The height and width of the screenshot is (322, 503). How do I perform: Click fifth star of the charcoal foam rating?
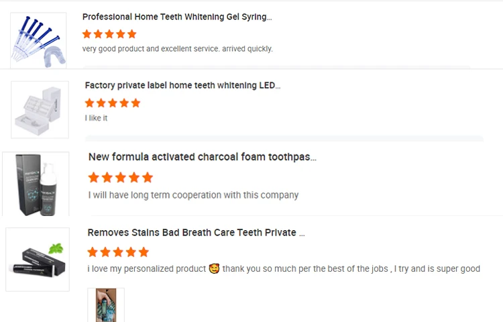148,178
